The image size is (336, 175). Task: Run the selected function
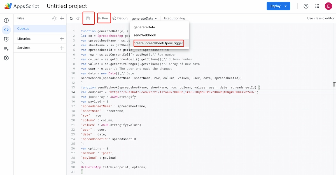(103, 18)
